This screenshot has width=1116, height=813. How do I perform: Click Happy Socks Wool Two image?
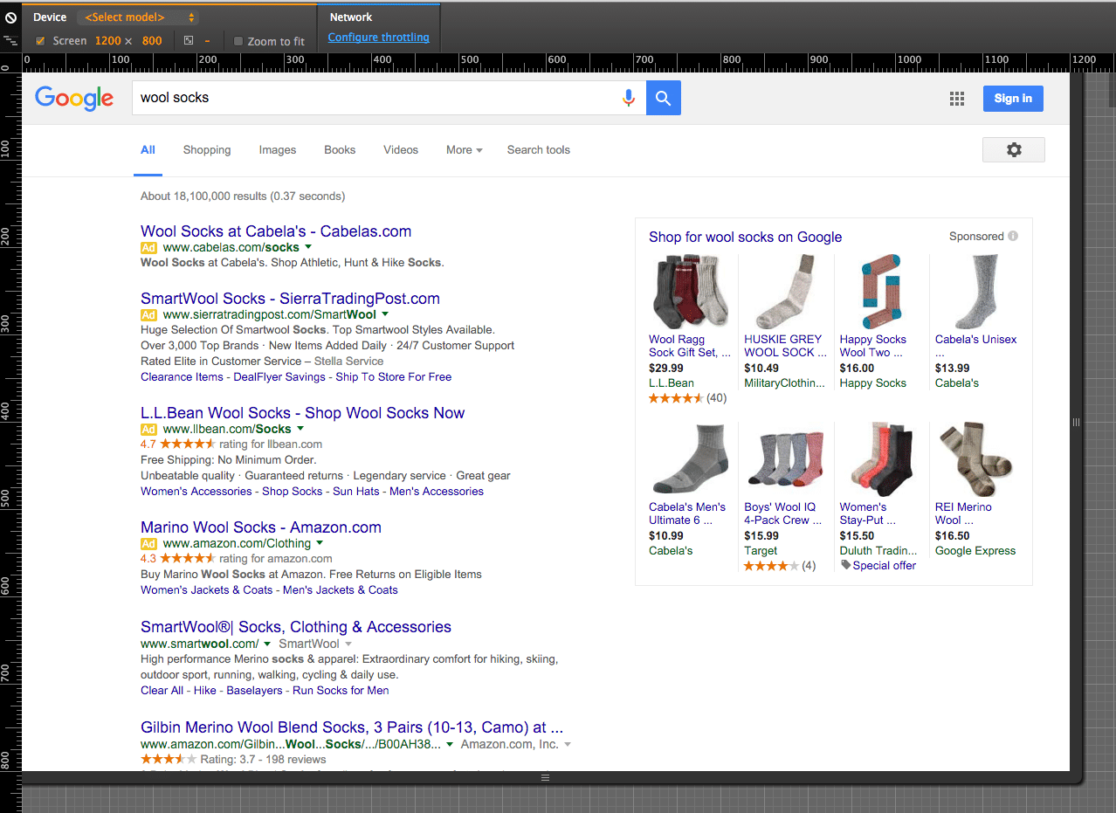point(881,292)
